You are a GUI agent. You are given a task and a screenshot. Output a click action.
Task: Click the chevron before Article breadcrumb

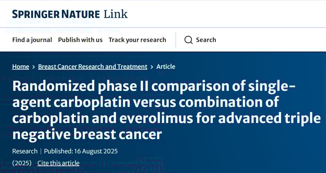pos(152,67)
